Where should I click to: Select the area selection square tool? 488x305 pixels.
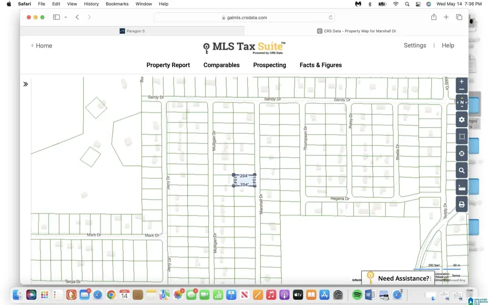pyautogui.click(x=461, y=137)
